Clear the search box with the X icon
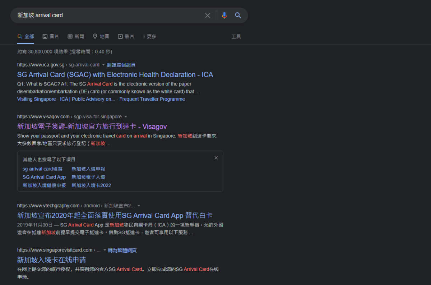The image size is (431, 285). [208, 15]
